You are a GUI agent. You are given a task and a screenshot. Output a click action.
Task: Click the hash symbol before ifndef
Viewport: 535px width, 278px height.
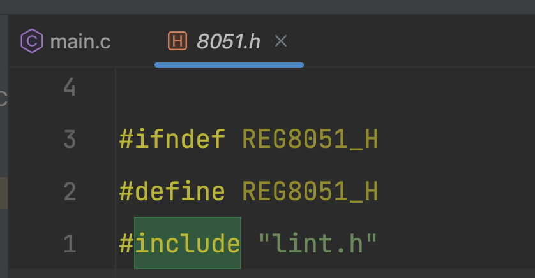pyautogui.click(x=126, y=139)
